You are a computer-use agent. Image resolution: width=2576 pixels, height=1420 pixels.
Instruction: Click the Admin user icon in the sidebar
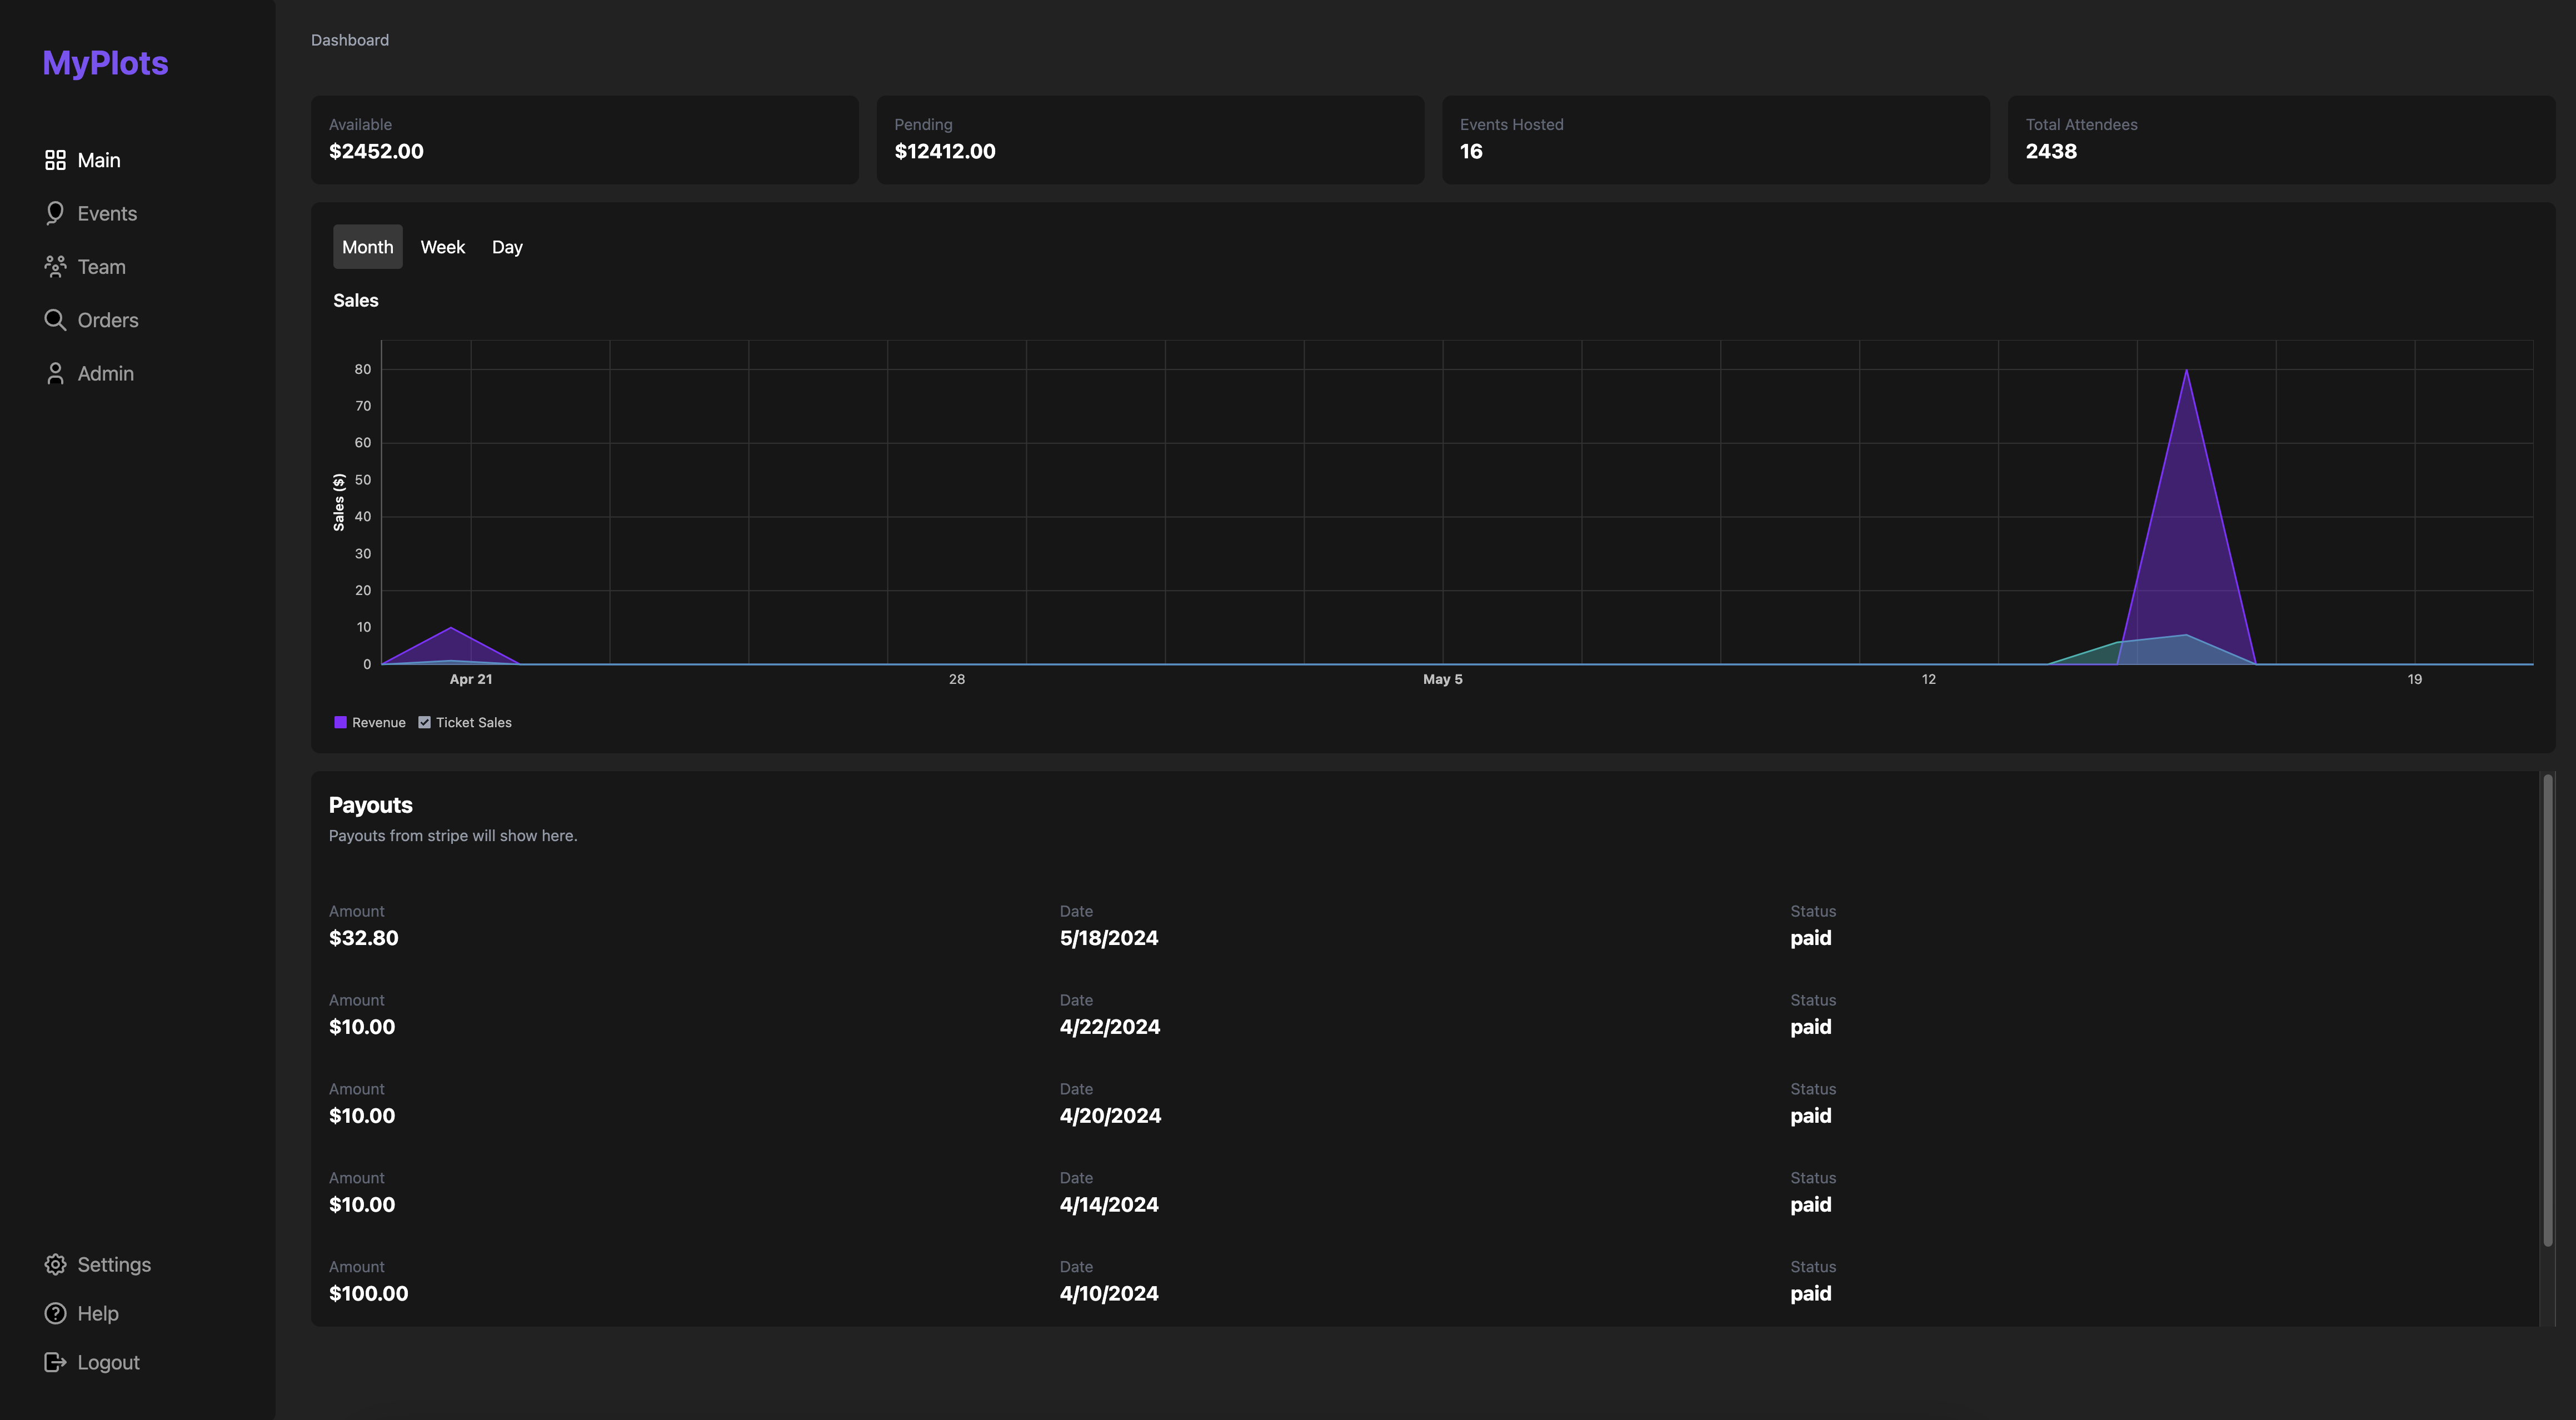(55, 373)
